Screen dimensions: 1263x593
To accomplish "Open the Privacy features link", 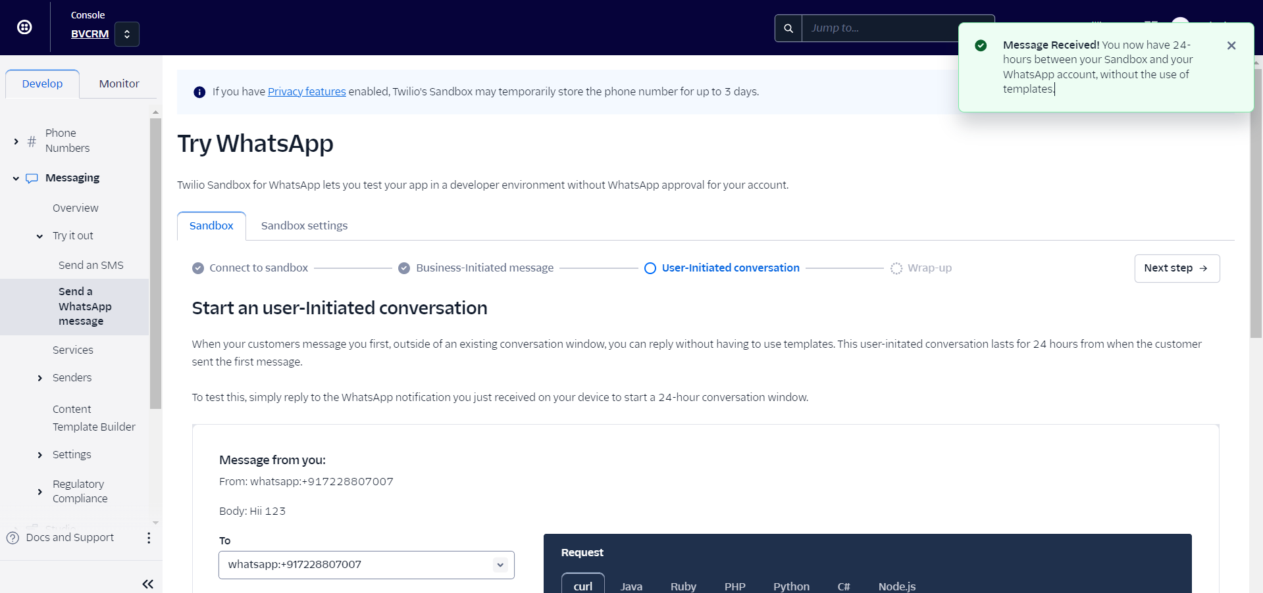I will (307, 91).
